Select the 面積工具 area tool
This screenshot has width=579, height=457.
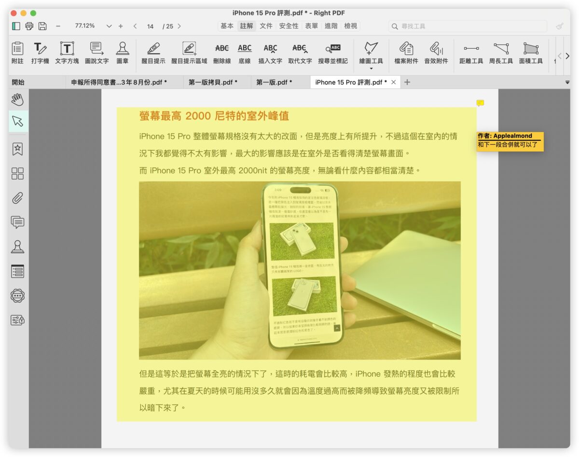point(531,53)
